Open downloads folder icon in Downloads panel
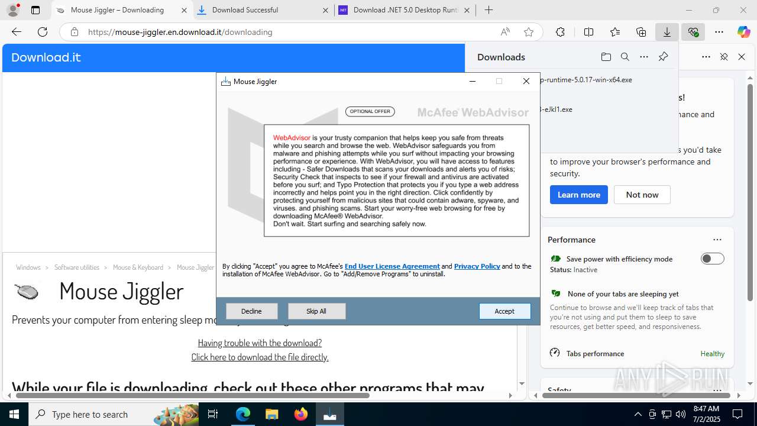 (606, 57)
